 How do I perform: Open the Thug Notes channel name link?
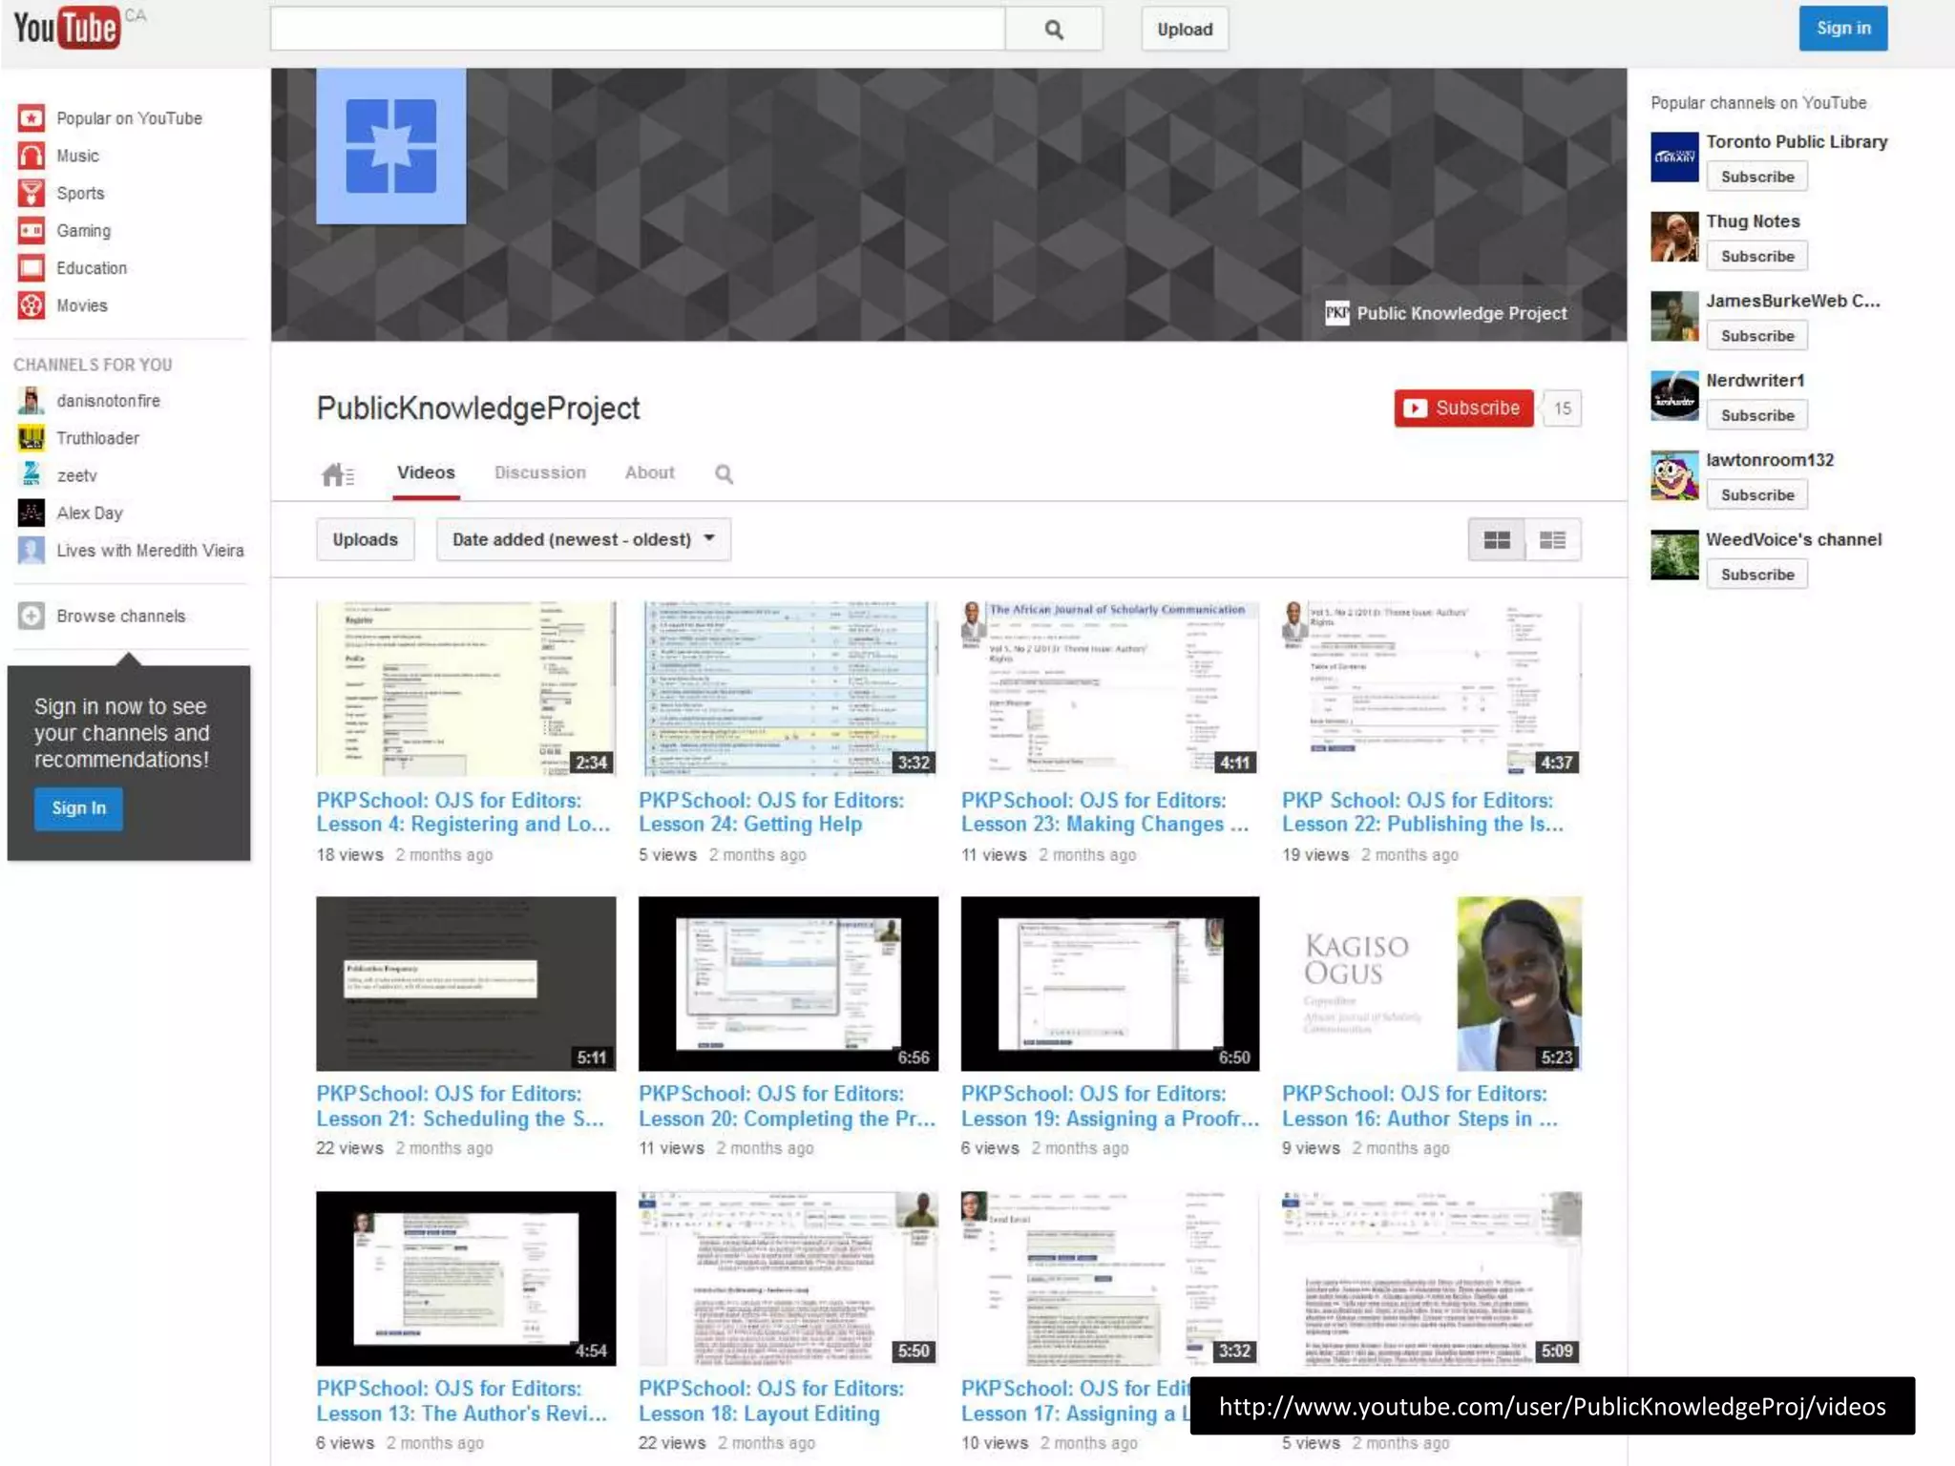(x=1753, y=221)
